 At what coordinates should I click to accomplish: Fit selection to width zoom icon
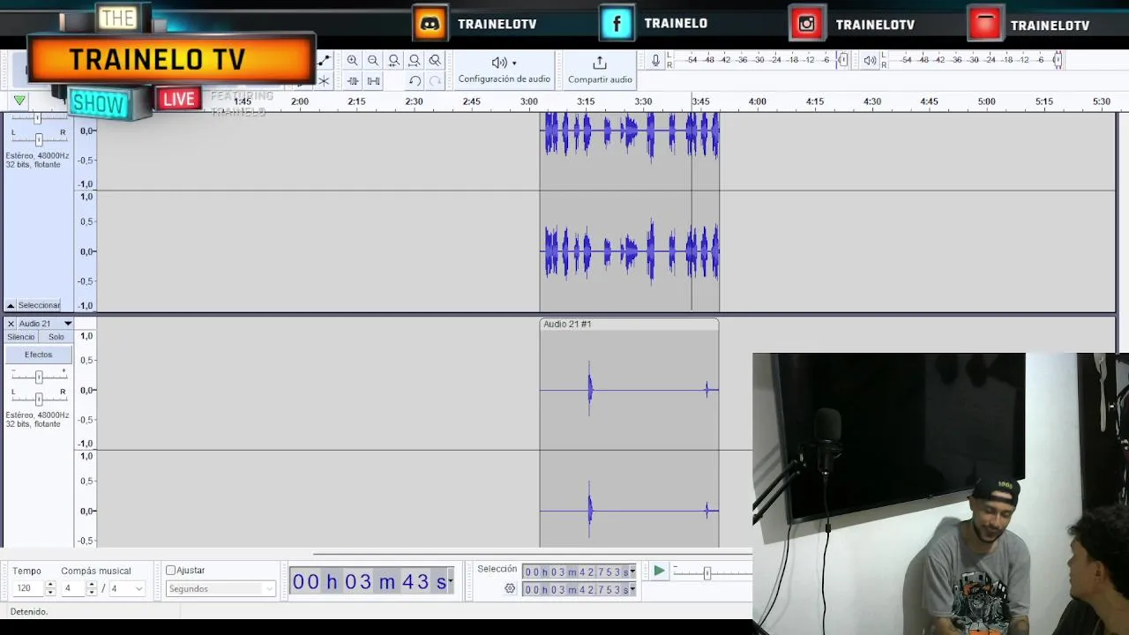coord(393,61)
